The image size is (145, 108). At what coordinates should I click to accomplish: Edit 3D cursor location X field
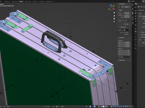coord(124,43)
